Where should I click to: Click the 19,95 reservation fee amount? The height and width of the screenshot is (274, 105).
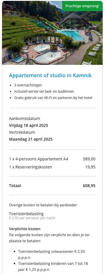(x=90, y=167)
